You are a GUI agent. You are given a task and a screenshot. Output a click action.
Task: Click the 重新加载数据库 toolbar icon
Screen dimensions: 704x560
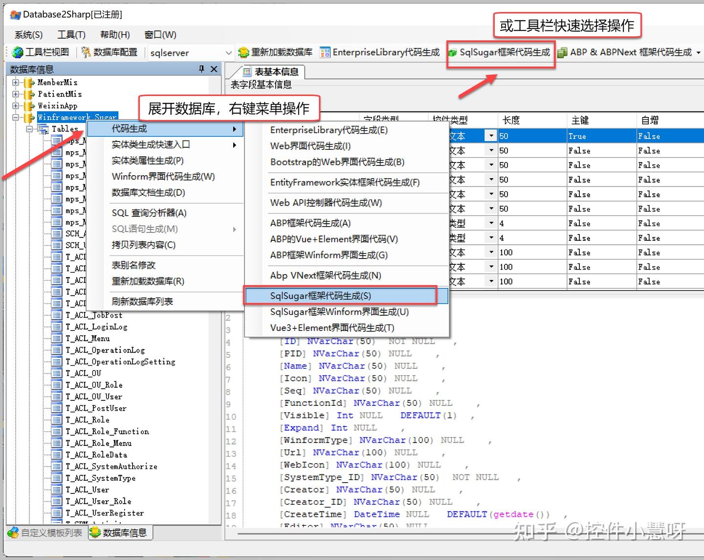[x=243, y=52]
